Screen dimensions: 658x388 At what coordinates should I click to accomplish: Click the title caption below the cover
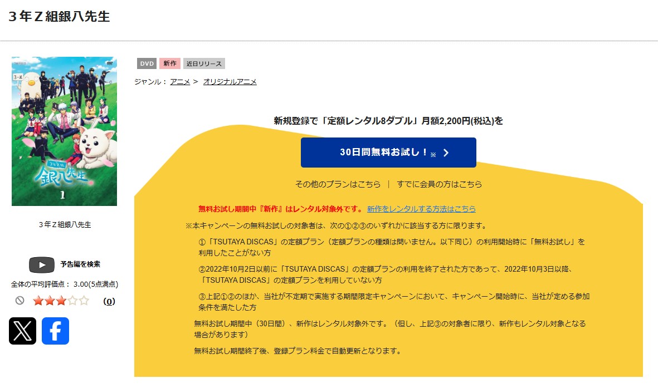point(65,225)
